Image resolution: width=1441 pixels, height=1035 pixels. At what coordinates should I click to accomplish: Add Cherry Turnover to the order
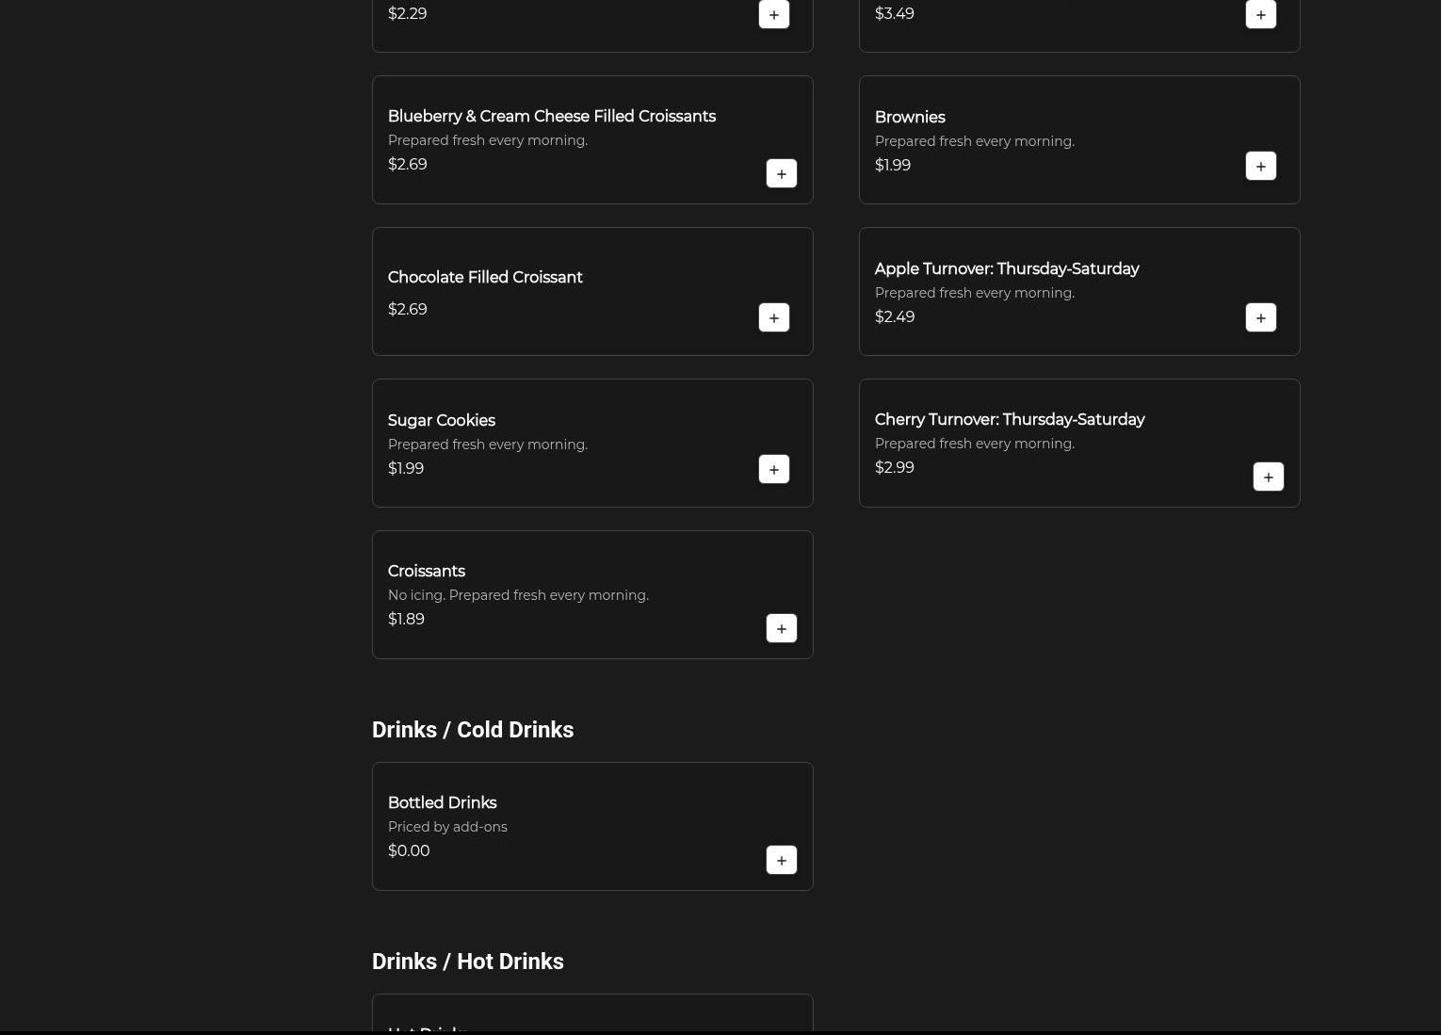pos(1268,477)
